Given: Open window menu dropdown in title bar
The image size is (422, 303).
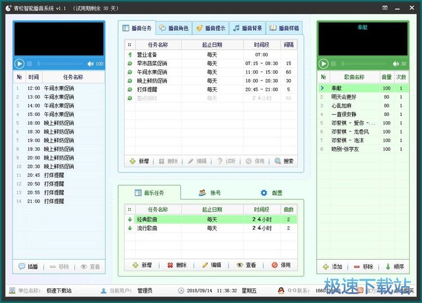Looking at the screenshot, I should coord(384,8).
